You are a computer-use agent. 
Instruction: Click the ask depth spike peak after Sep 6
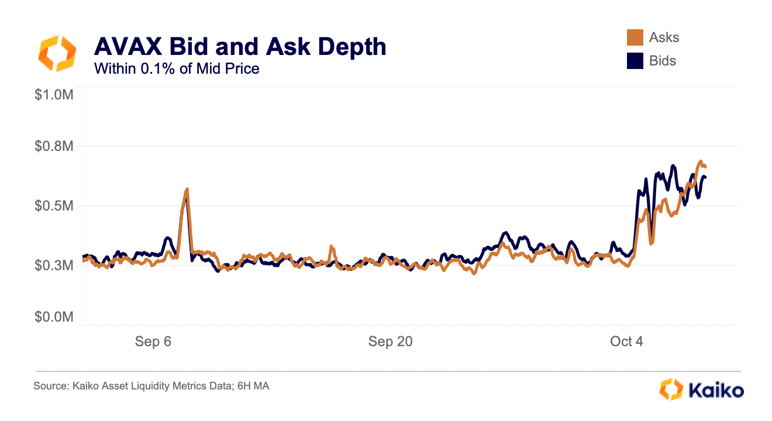tap(187, 189)
